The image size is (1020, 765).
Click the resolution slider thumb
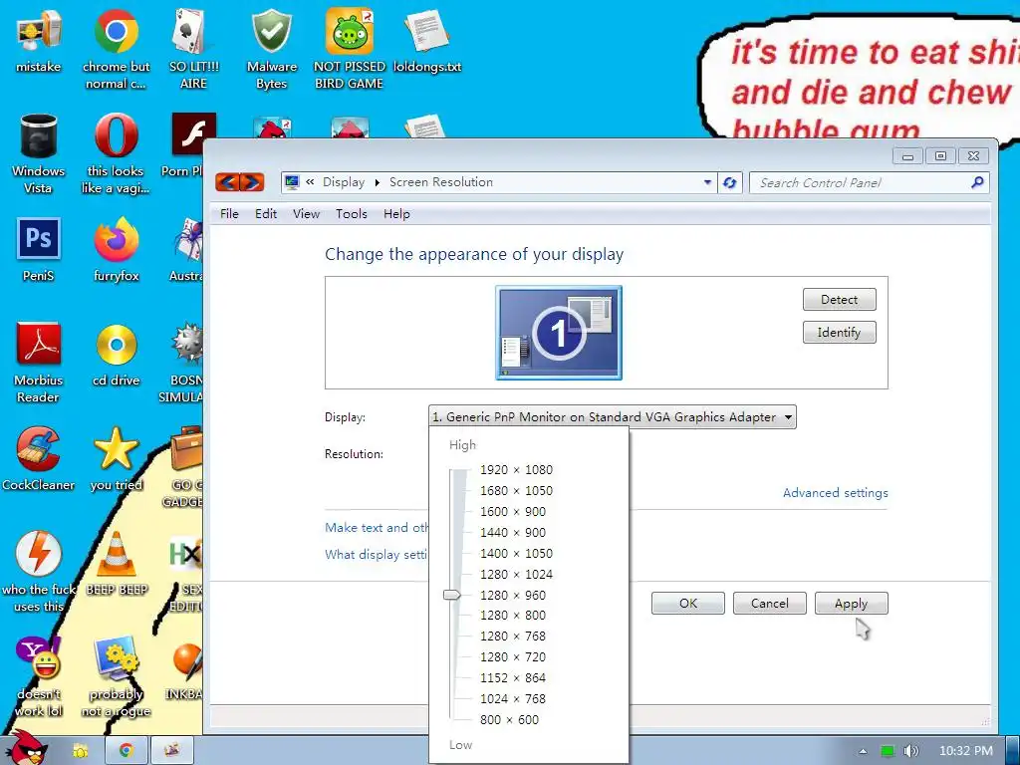click(452, 595)
